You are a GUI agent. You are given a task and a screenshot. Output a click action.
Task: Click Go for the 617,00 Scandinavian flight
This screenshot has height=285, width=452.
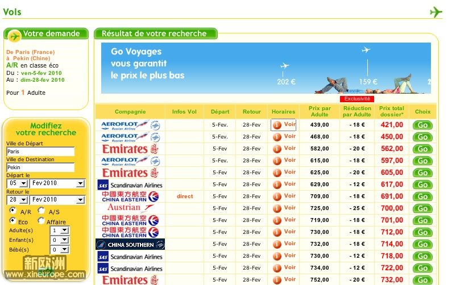(x=422, y=185)
